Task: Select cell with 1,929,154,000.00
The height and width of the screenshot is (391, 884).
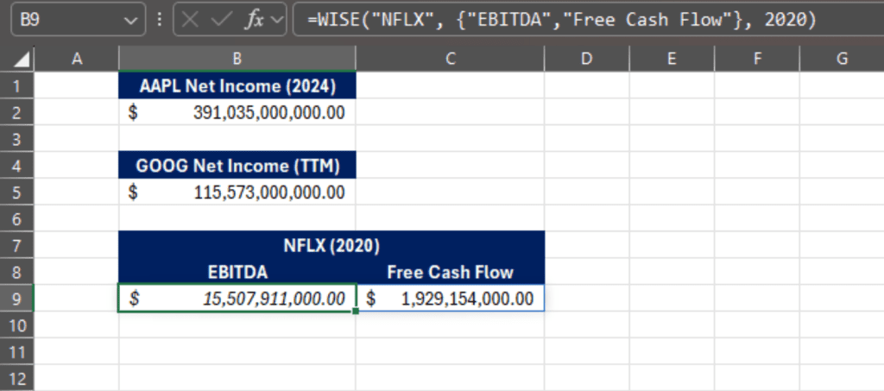Action: coord(450,299)
